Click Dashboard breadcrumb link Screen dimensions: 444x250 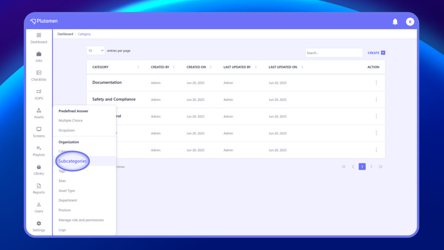[x=65, y=34]
